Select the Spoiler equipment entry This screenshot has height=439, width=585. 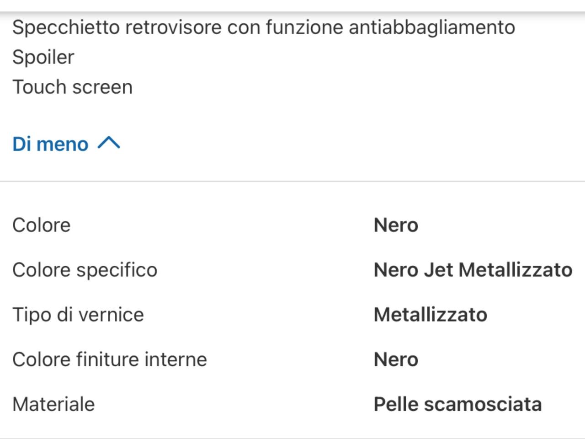click(43, 58)
